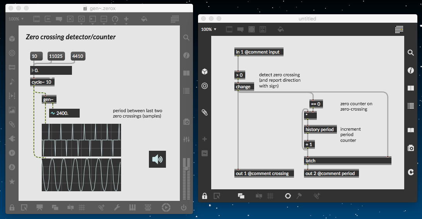Add an object box in gen~.zerox toolbar
422x219 pixels.
[x=37, y=19]
